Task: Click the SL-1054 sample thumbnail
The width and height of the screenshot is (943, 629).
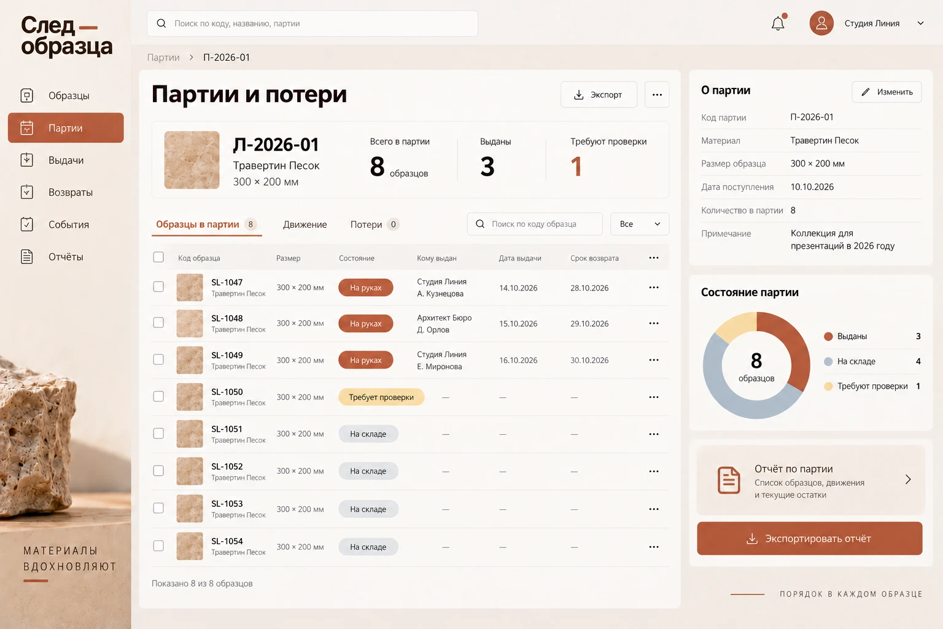Action: (190, 546)
